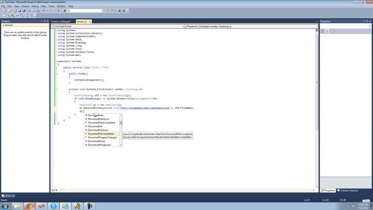Screen dimensions: 373x210
Task: Click the Start Debugging play icon
Action: point(58,10)
